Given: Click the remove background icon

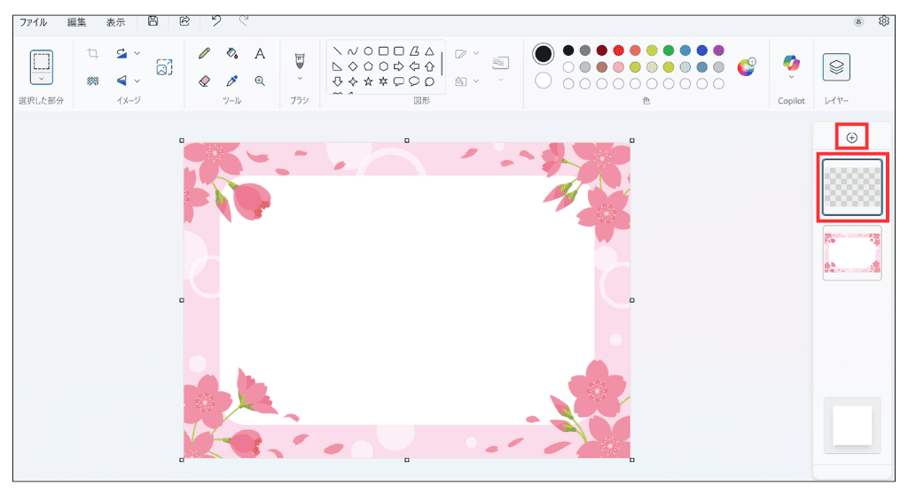Looking at the screenshot, I should [92, 81].
